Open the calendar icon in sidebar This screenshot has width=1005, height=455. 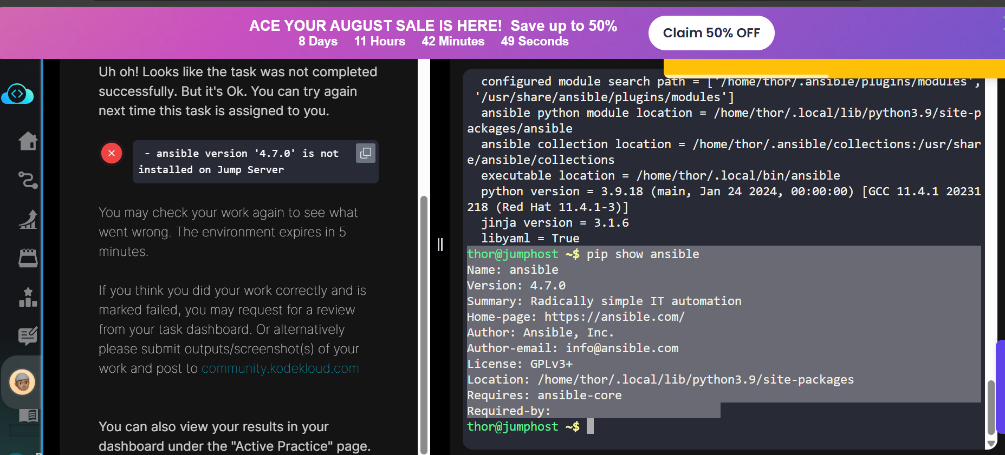[28, 258]
